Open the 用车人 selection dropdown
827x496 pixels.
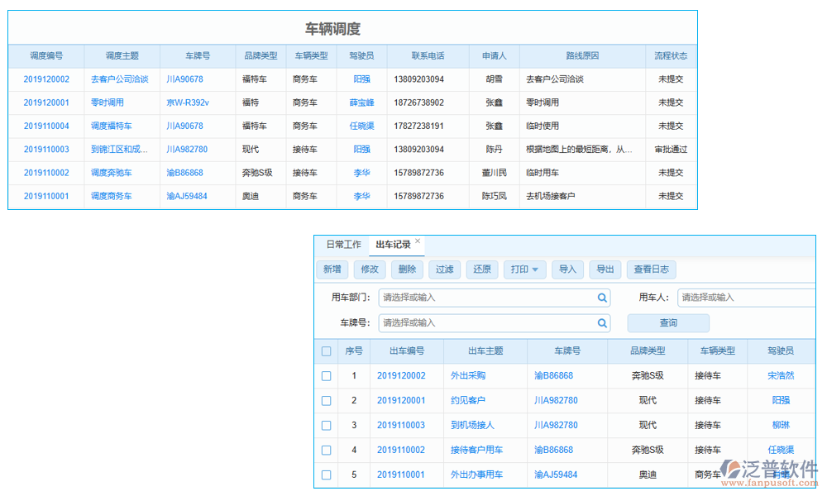(x=747, y=298)
